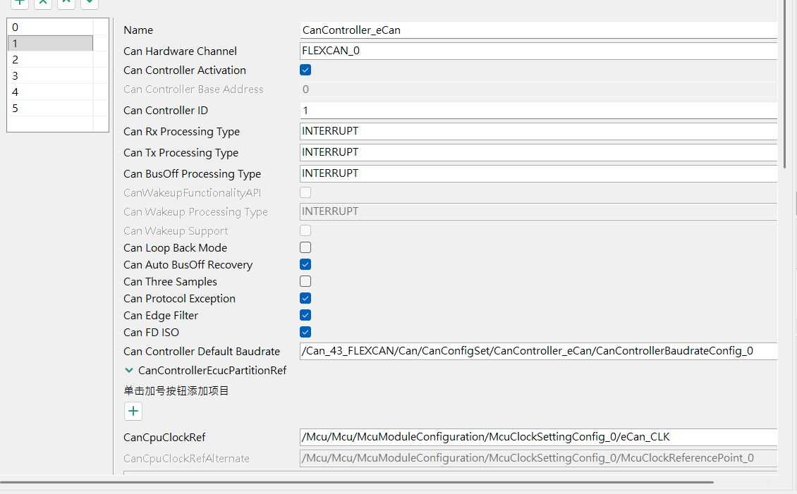797x494 pixels.
Task: Click the CanCpuClockRef label
Action: pyautogui.click(x=164, y=437)
